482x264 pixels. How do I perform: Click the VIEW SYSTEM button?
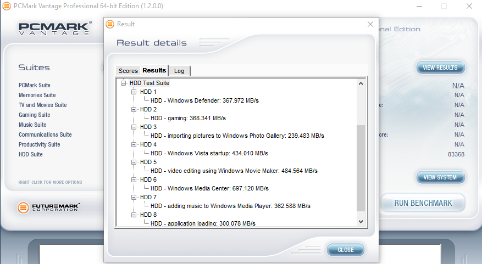(440, 177)
